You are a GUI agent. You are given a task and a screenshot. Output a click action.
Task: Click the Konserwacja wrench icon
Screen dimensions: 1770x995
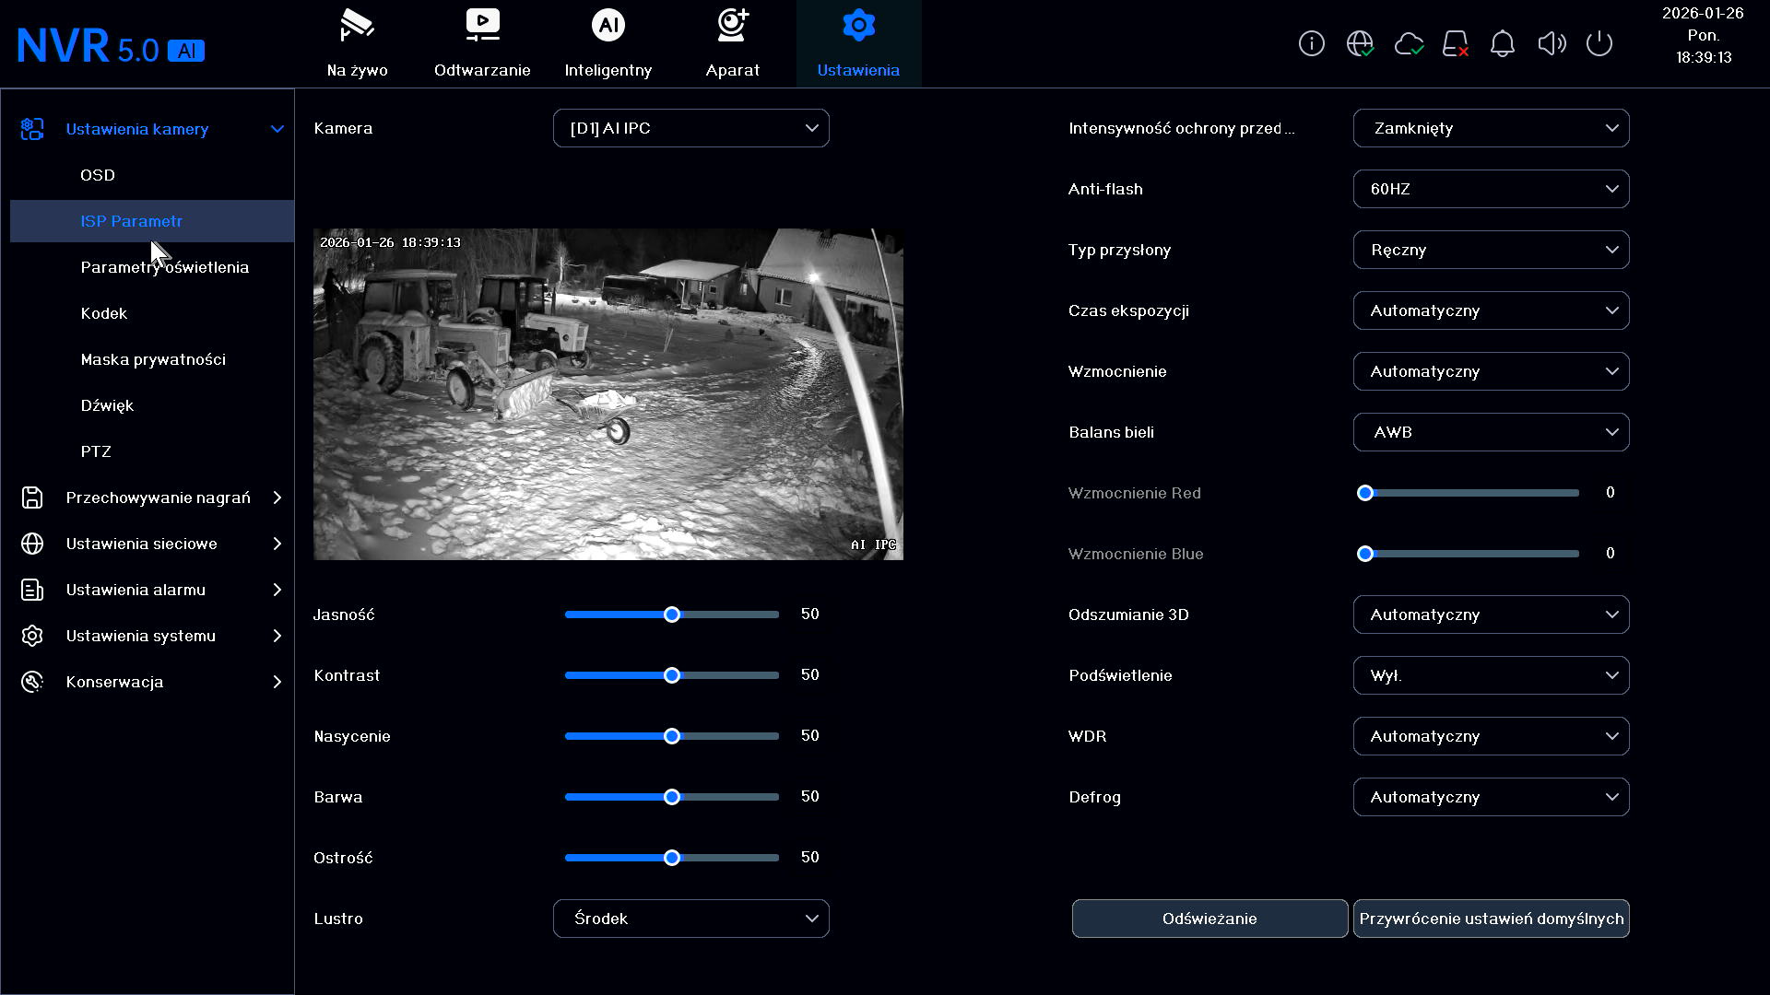pyautogui.click(x=32, y=682)
